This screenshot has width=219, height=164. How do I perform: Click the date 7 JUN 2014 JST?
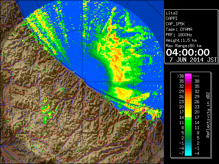pos(193,60)
